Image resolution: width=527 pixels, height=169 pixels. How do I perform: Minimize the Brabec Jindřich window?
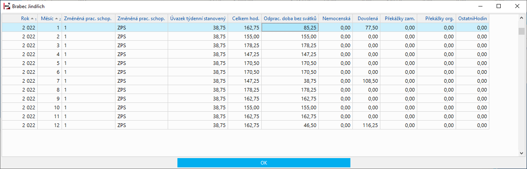coord(480,6)
